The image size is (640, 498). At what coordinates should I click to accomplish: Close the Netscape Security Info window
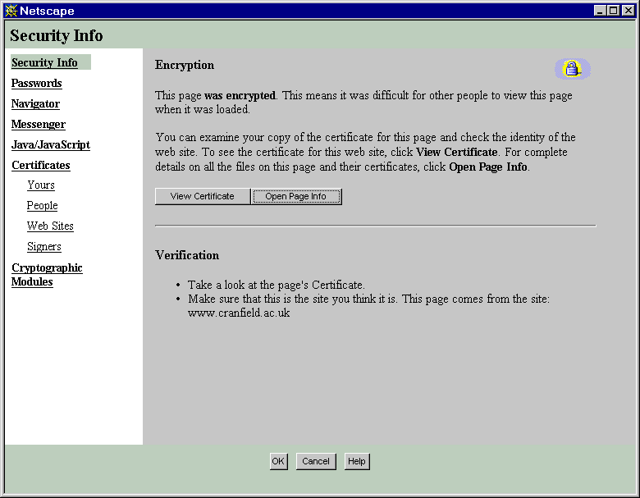pos(628,11)
